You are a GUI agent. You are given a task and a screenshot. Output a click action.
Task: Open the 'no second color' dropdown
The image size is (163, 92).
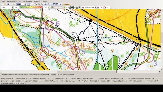tap(95, 7)
